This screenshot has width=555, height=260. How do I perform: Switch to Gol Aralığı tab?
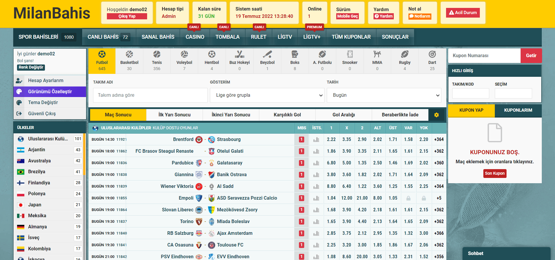344,115
